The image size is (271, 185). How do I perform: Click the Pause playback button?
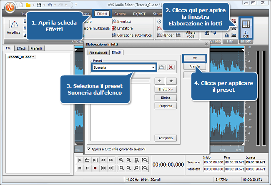88,168
